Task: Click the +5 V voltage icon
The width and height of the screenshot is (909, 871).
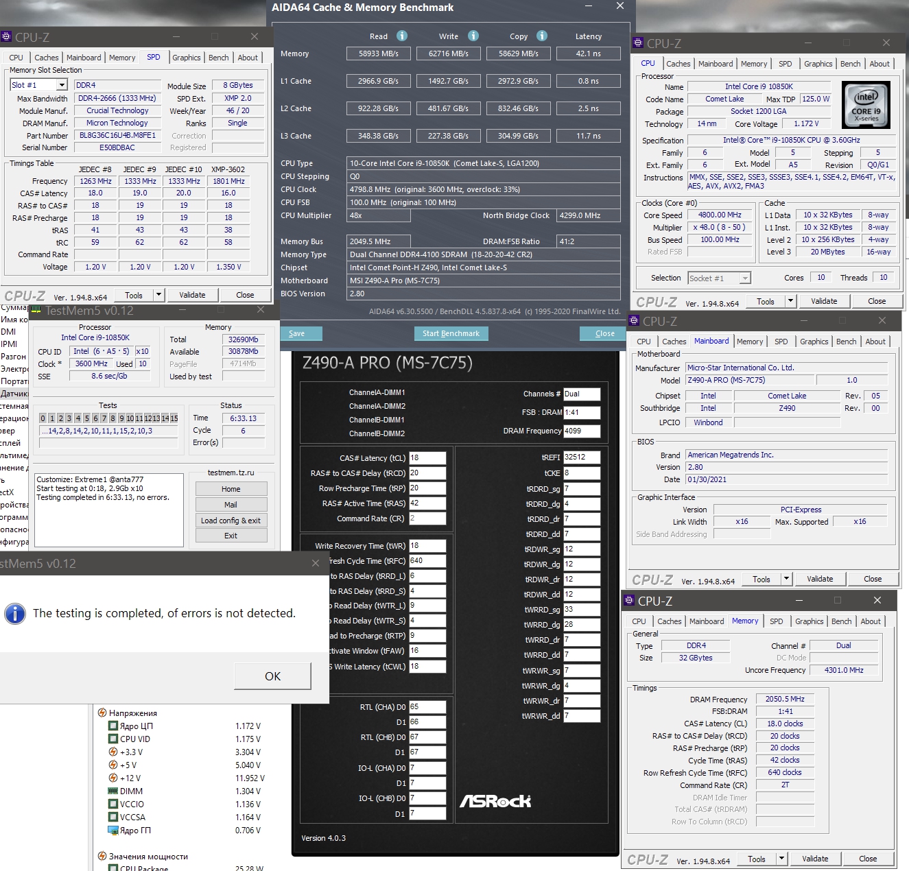Action: pyautogui.click(x=113, y=765)
